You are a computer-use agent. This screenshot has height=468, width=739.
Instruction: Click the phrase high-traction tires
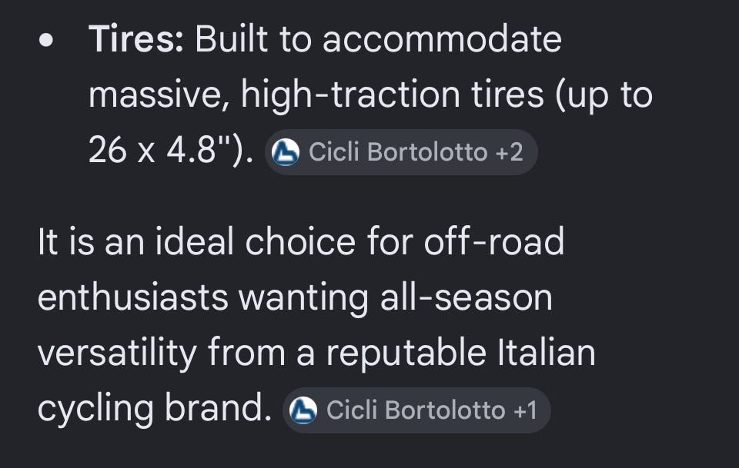tap(393, 95)
